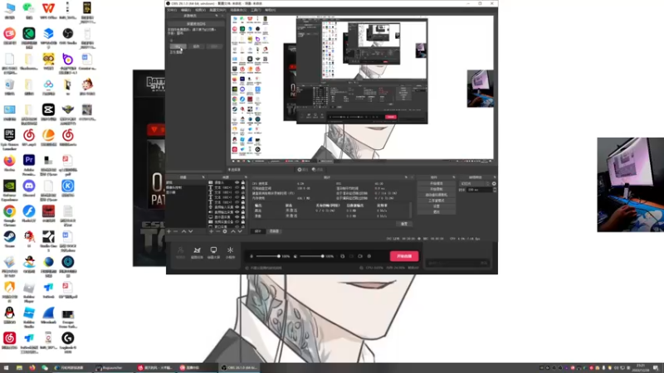The image size is (664, 373).
Task: Move the selected source down with the arrow
Action: (x=240, y=231)
